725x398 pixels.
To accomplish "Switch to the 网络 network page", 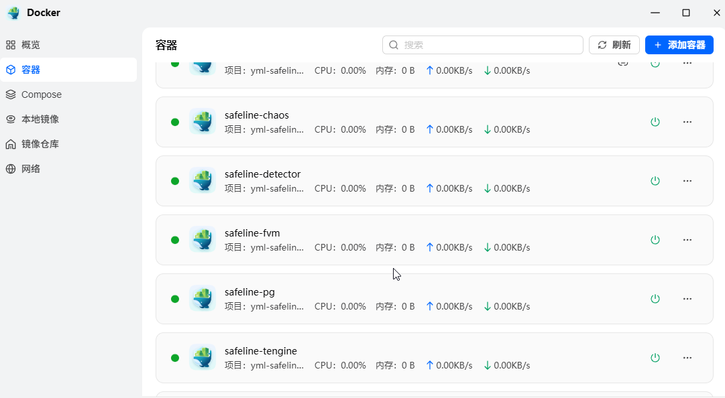I will click(x=68, y=169).
